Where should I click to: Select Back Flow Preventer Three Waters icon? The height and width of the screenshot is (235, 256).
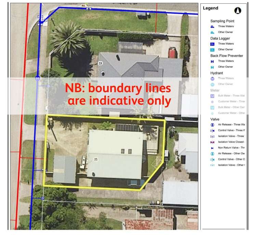click(212, 61)
